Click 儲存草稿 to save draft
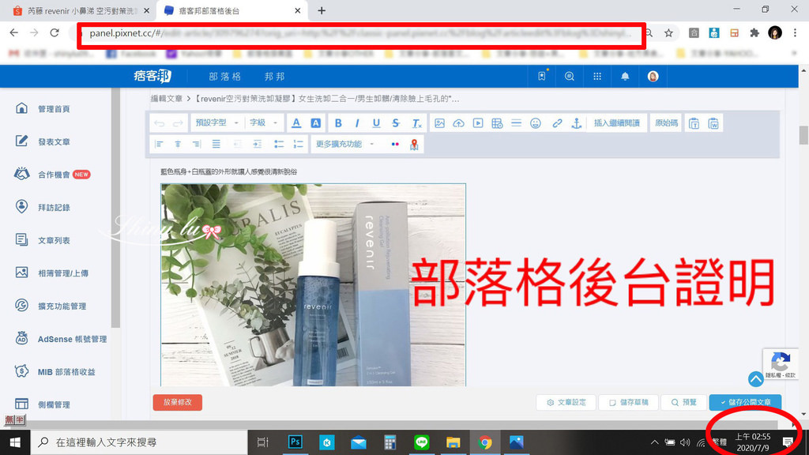The image size is (809, 455). tap(628, 402)
